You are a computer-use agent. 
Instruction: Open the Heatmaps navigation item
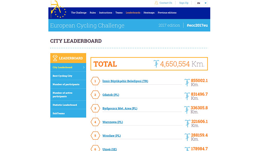pos(149,13)
